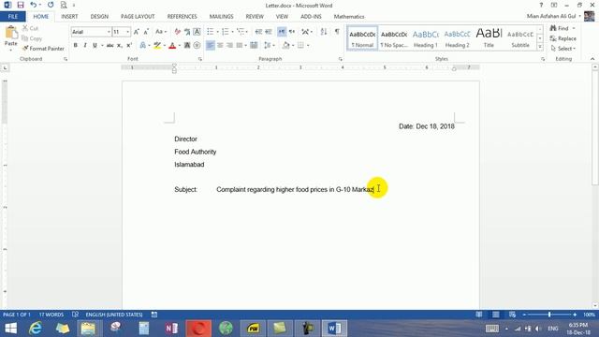Click the Cut command
Viewport: 599px width, 337px height.
pyautogui.click(x=30, y=28)
